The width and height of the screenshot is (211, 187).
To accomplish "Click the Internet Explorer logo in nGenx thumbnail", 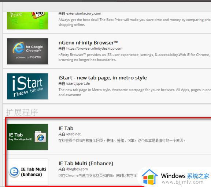I will (x=19, y=48).
